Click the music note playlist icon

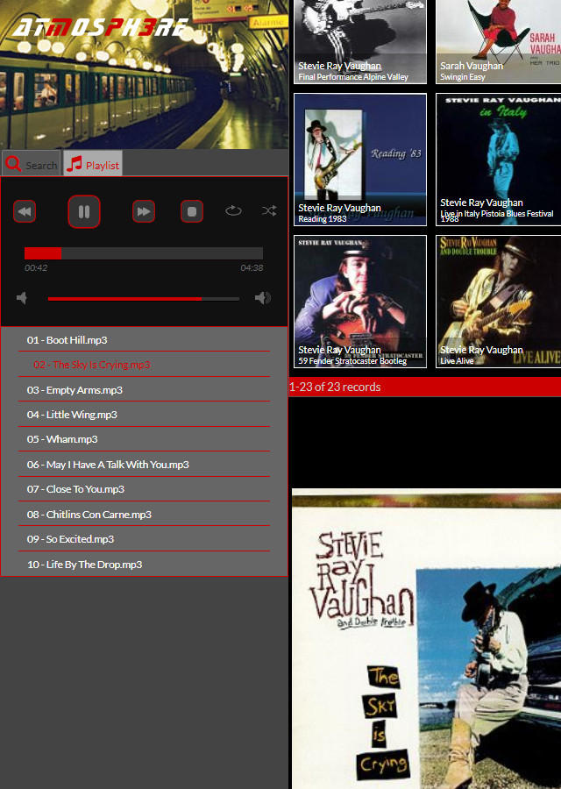coord(74,164)
